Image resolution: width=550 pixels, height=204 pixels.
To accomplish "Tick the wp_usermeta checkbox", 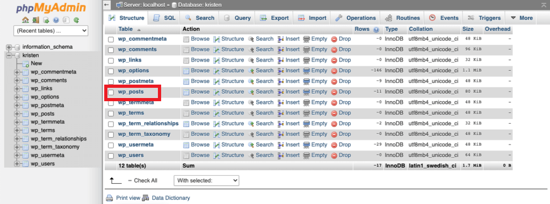I will [x=111, y=145].
